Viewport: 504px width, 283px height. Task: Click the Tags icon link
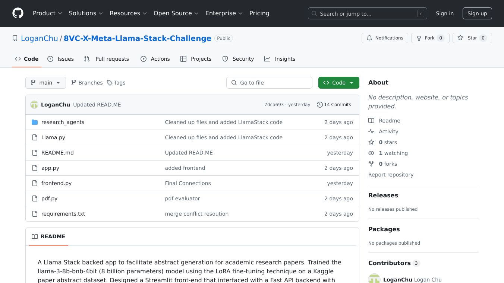[x=110, y=83]
